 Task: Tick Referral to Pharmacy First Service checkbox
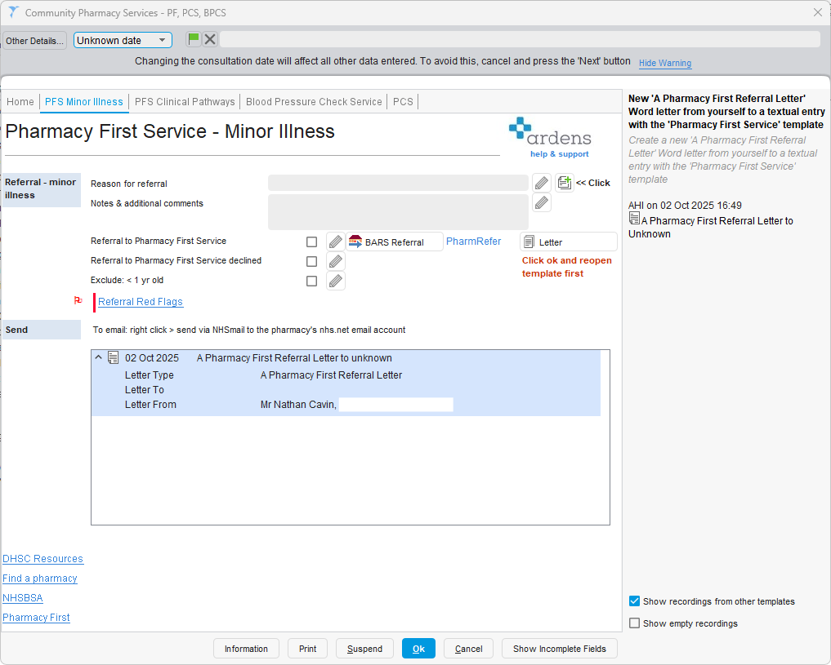[x=311, y=242]
